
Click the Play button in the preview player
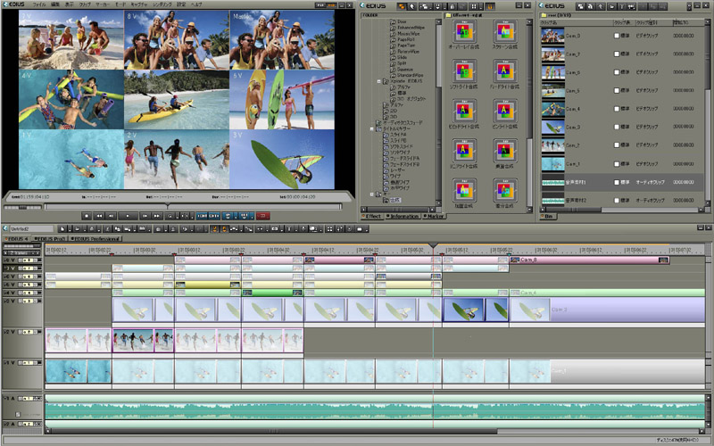point(128,215)
